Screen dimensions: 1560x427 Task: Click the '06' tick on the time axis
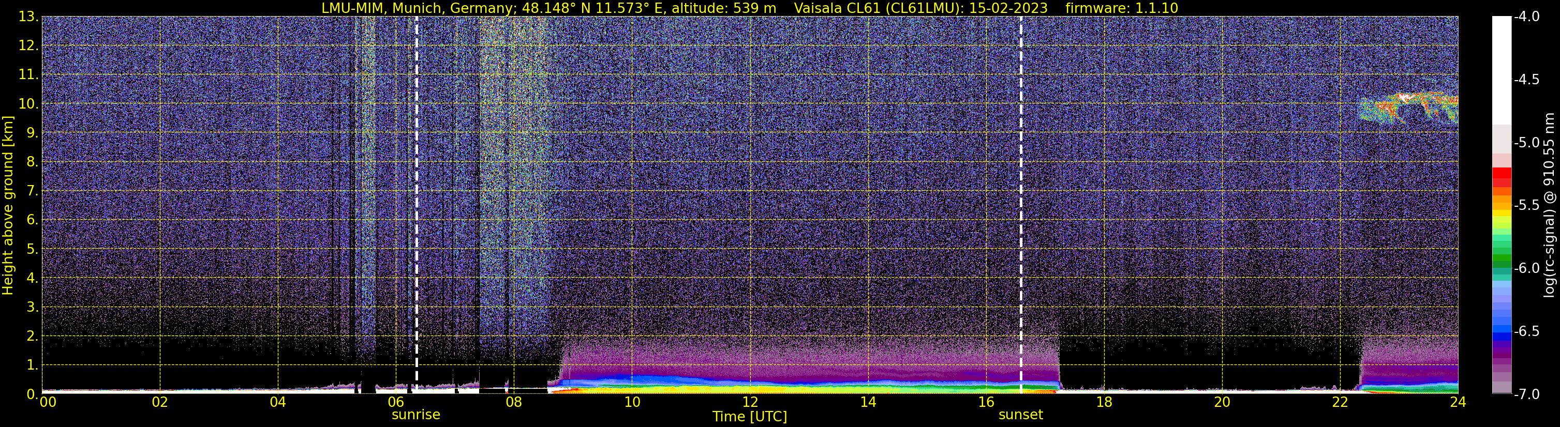click(396, 402)
